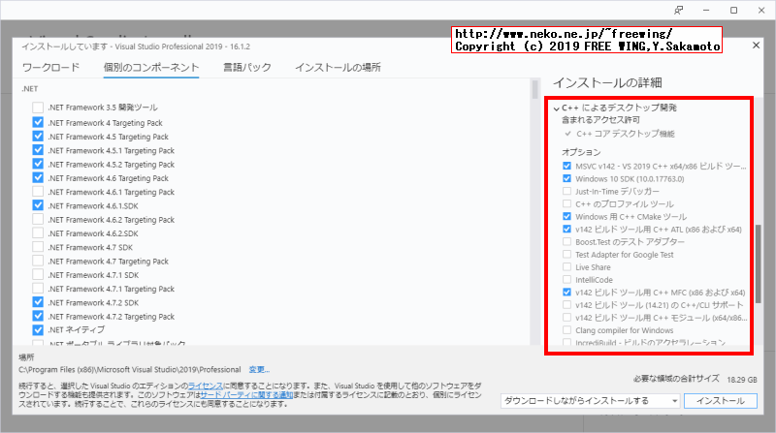Check .NET Framework 4.7 Targeting Pack
The image size is (776, 433).
pos(38,261)
